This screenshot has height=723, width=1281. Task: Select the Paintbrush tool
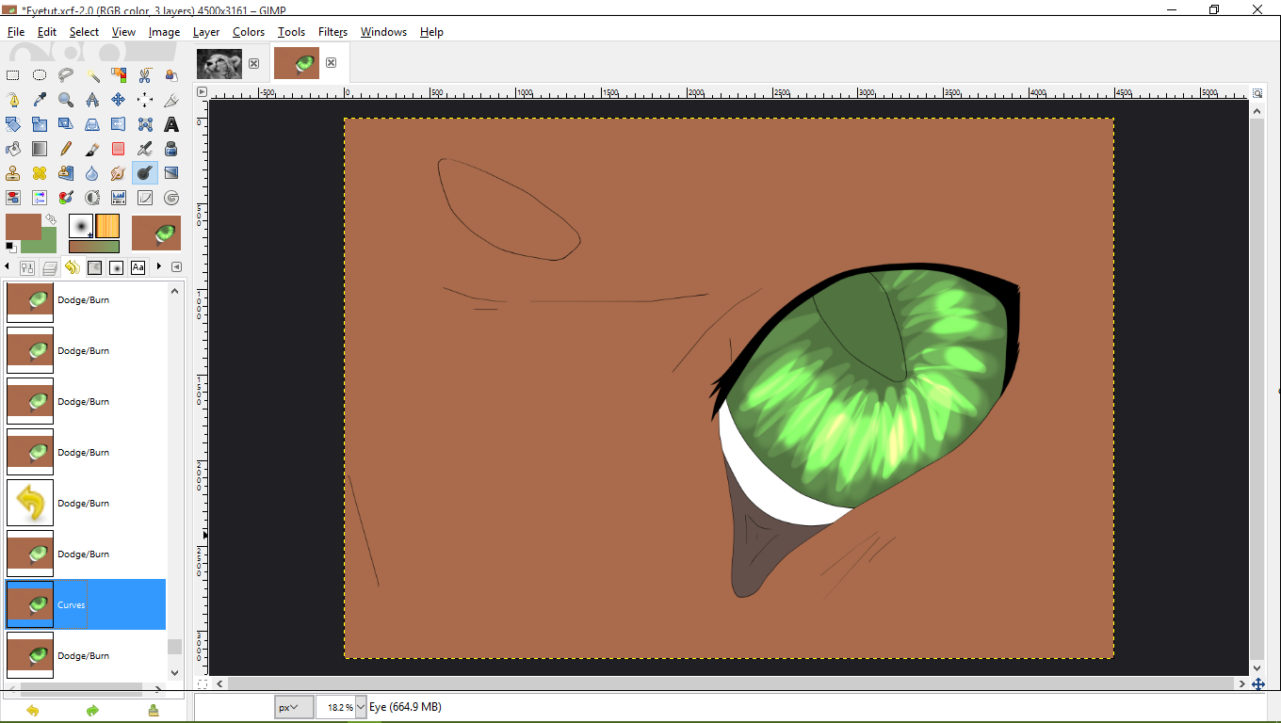(92, 149)
